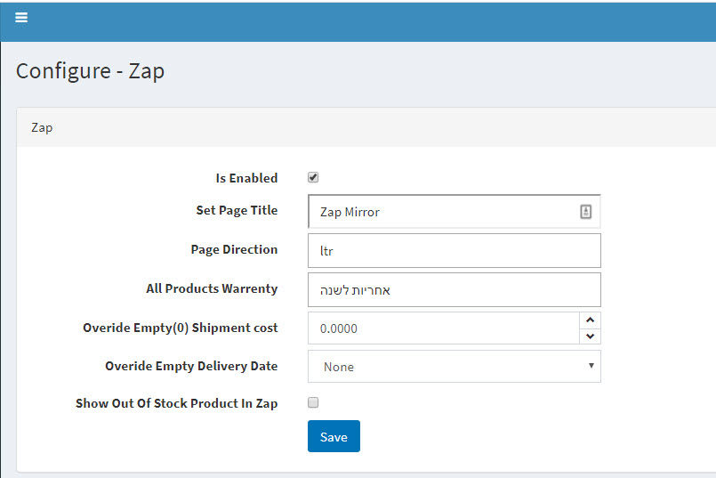Open the hamburger sidebar menu

(21, 18)
